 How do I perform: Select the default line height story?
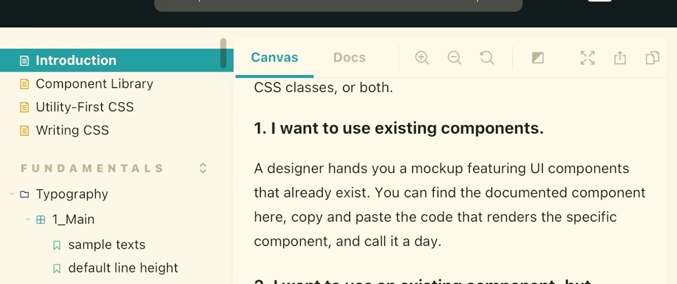point(123,268)
